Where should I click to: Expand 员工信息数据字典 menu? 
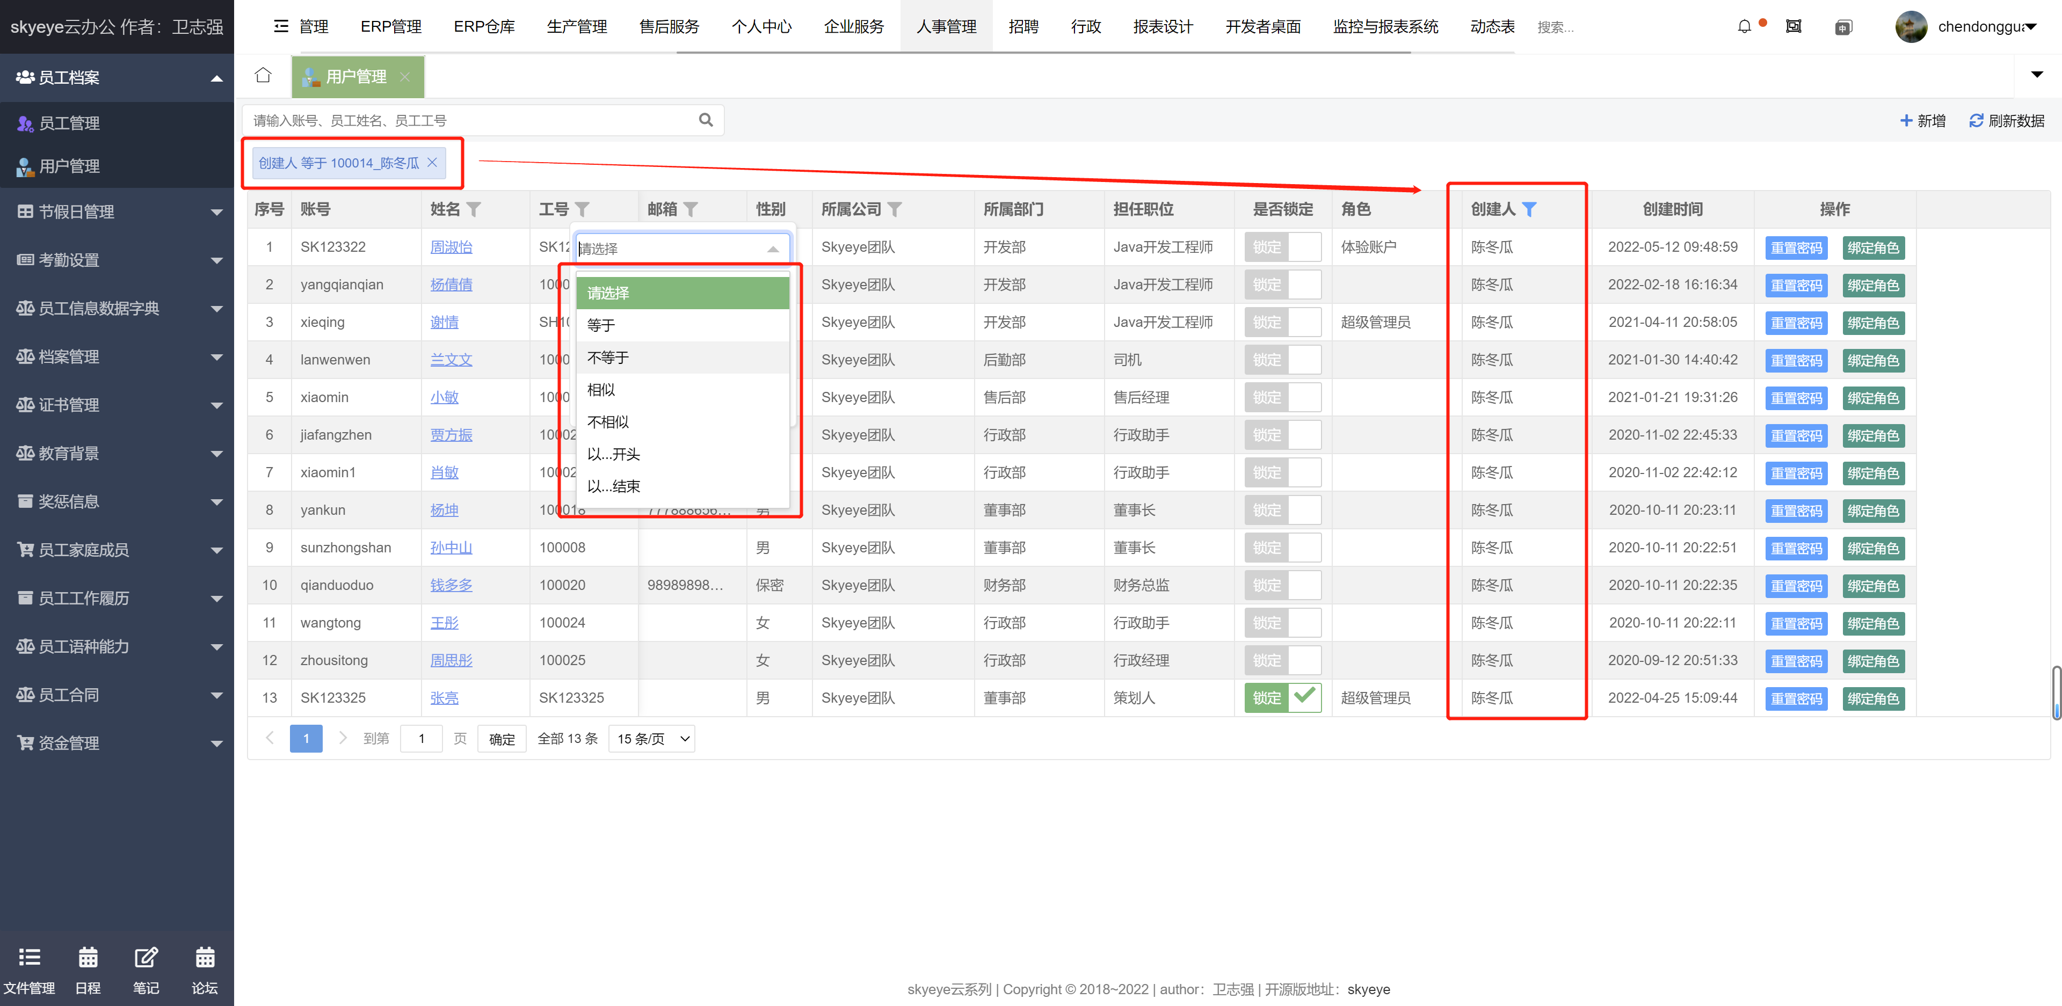pos(117,308)
